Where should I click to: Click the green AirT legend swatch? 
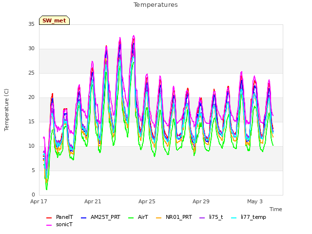click(x=131, y=218)
